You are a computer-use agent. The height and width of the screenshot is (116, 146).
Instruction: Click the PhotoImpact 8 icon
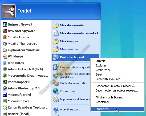point(5,82)
